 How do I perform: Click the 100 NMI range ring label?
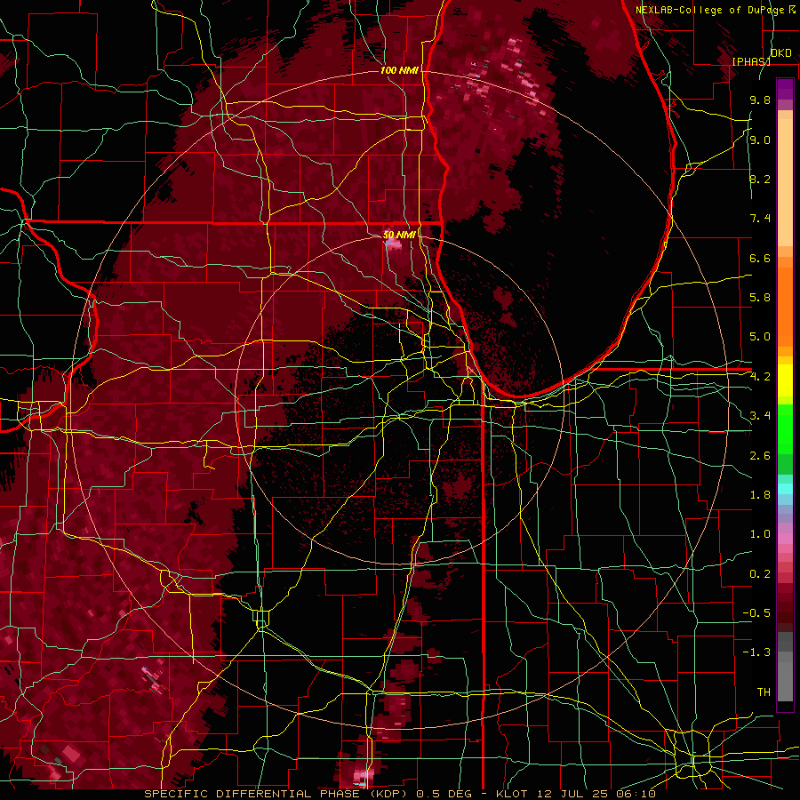(399, 70)
